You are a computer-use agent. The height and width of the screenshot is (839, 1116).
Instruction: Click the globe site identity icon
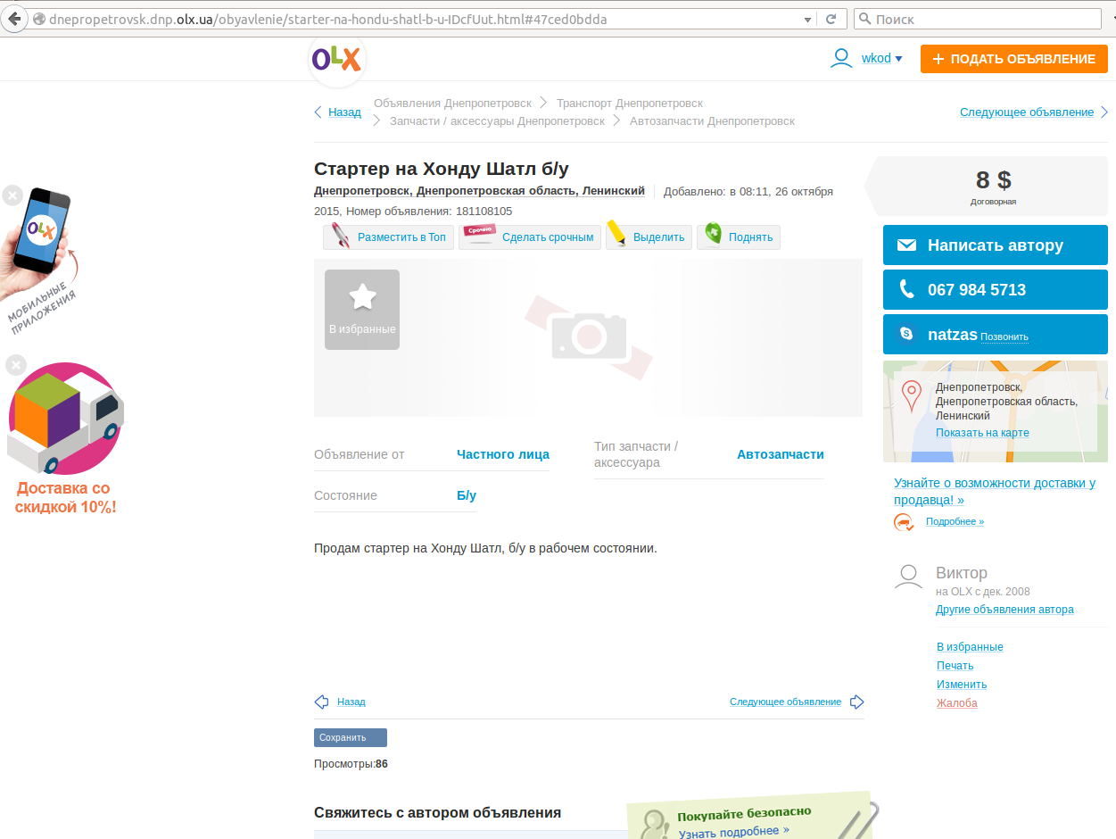pyautogui.click(x=38, y=19)
